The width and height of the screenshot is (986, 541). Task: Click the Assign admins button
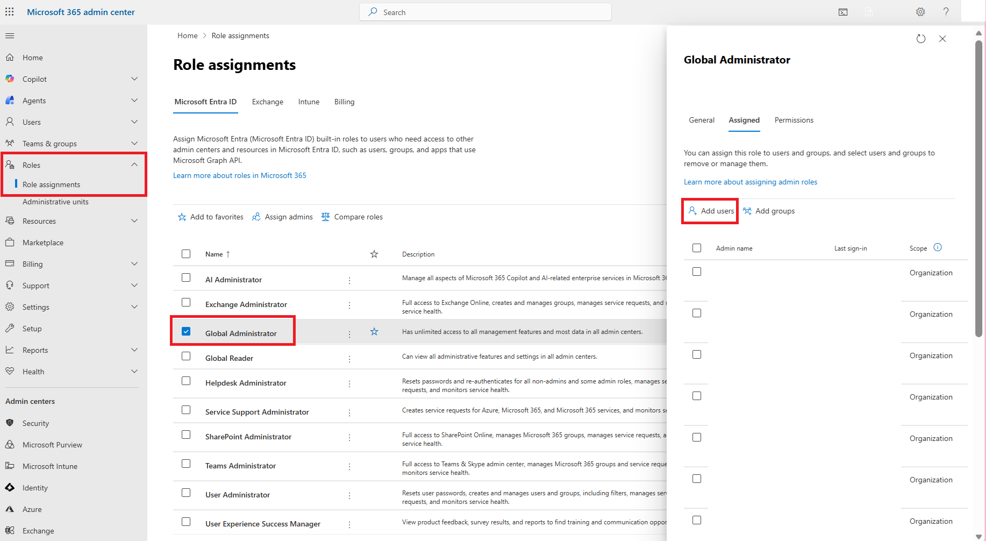[282, 217]
